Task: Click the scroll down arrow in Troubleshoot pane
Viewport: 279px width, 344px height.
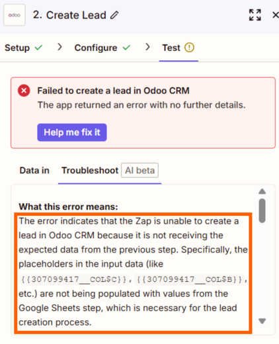Action: pyautogui.click(x=262, y=321)
